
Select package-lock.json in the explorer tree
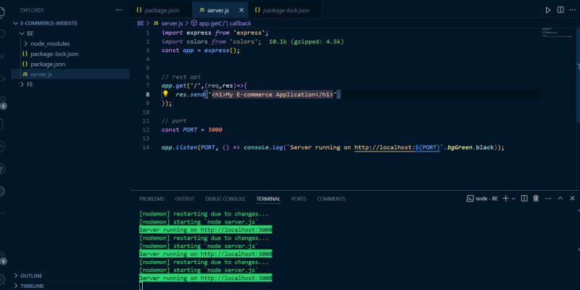54,54
